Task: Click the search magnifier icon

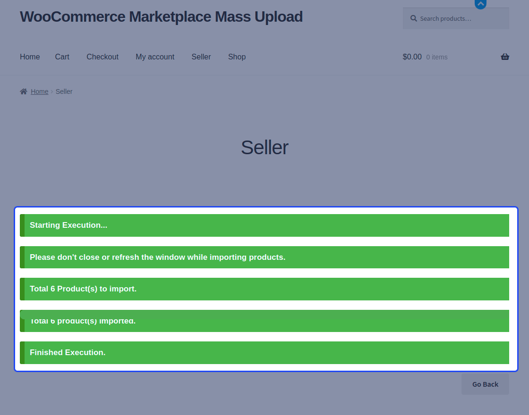Action: pos(413,18)
